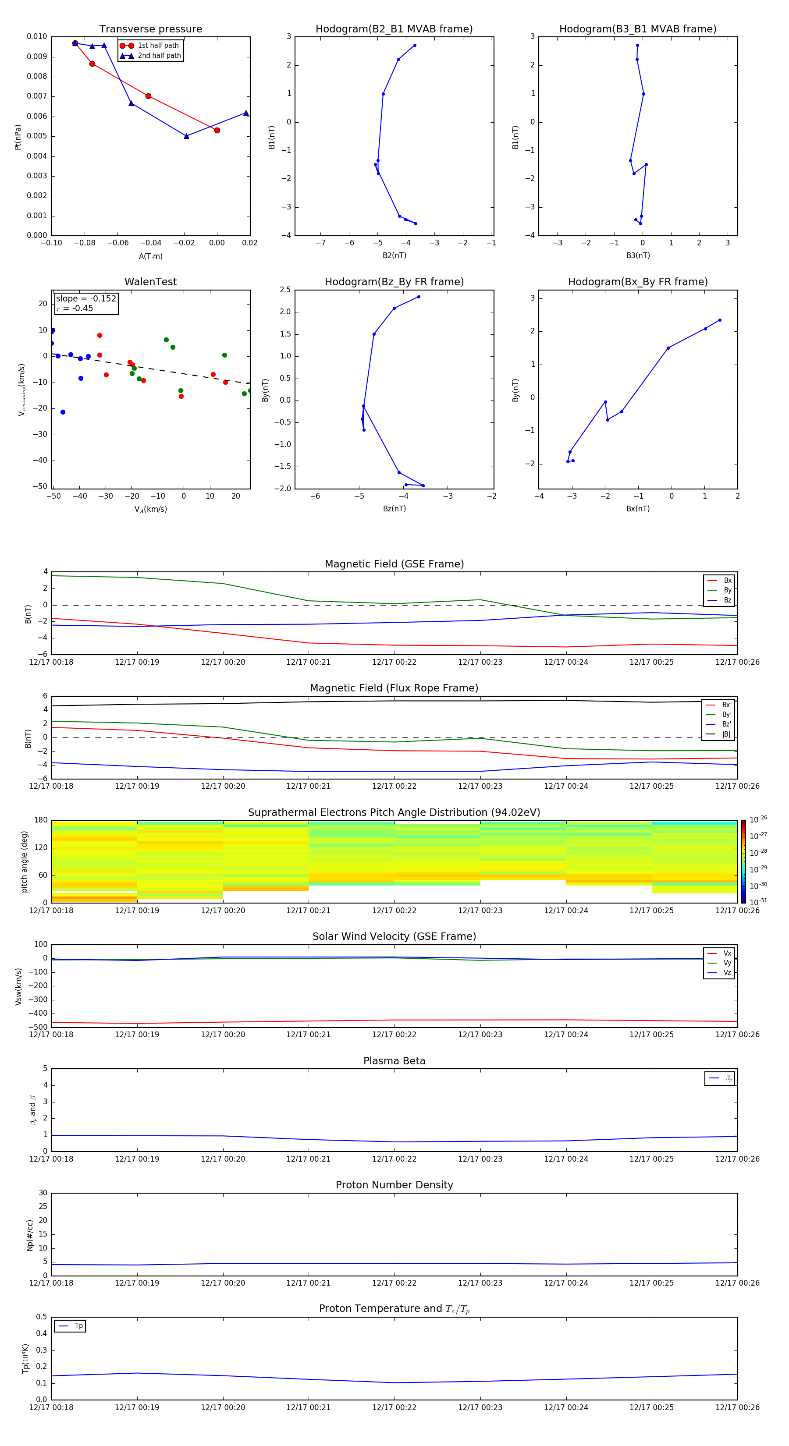Click the Suprathermal Electrons Pitch Angle Distribution title
Screen dimensions: 789x1446
(x=394, y=812)
